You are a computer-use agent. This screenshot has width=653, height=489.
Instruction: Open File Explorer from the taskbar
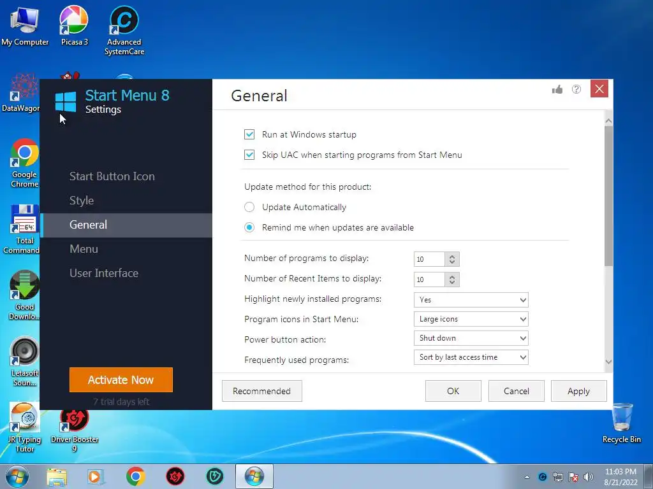[x=57, y=477]
